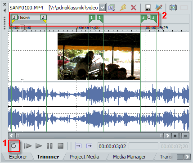Click the playhead cursor handle on ruler
193x163 pixels.
(x=22, y=28)
